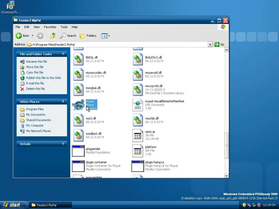Expand the Details panel
This screenshot has width=279, height=209.
click(63, 144)
